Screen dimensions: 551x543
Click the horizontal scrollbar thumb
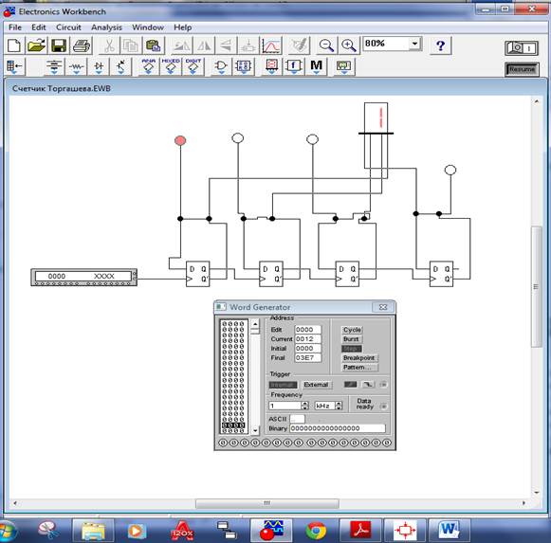coord(267,503)
